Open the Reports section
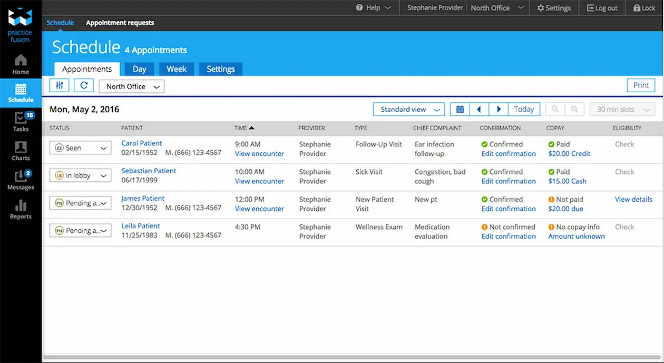 (21, 209)
